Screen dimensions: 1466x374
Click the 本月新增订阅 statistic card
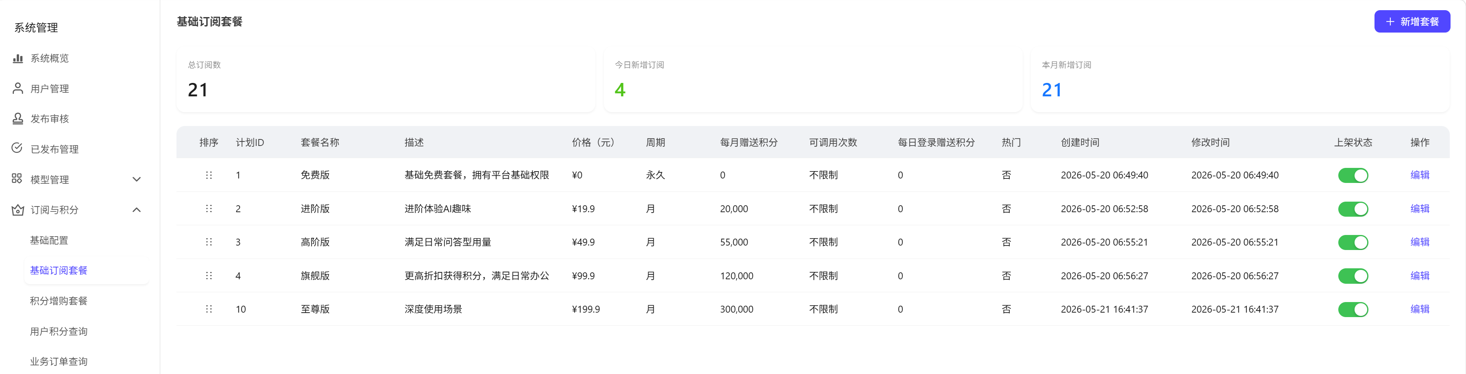(x=1240, y=80)
